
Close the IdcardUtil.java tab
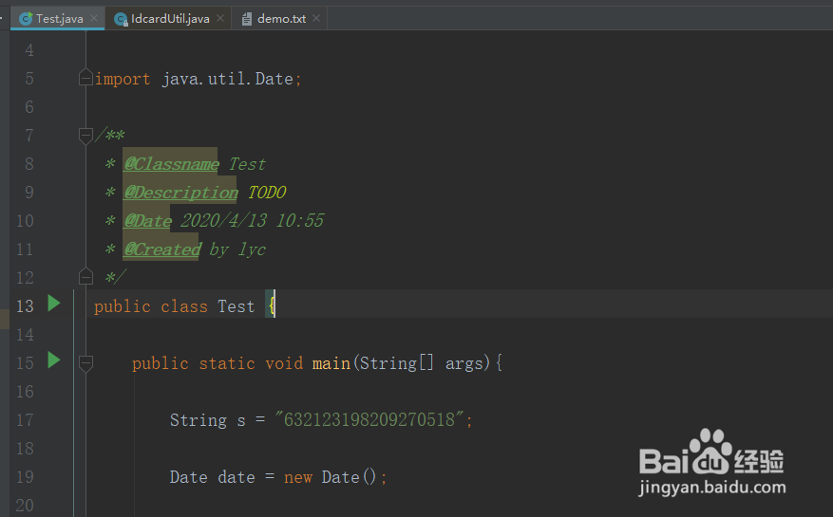[x=220, y=18]
